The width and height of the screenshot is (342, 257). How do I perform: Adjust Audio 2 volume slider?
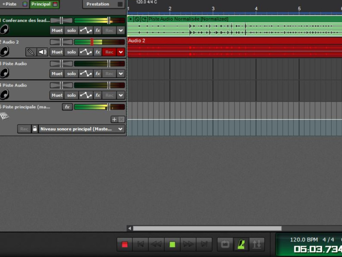92,42
